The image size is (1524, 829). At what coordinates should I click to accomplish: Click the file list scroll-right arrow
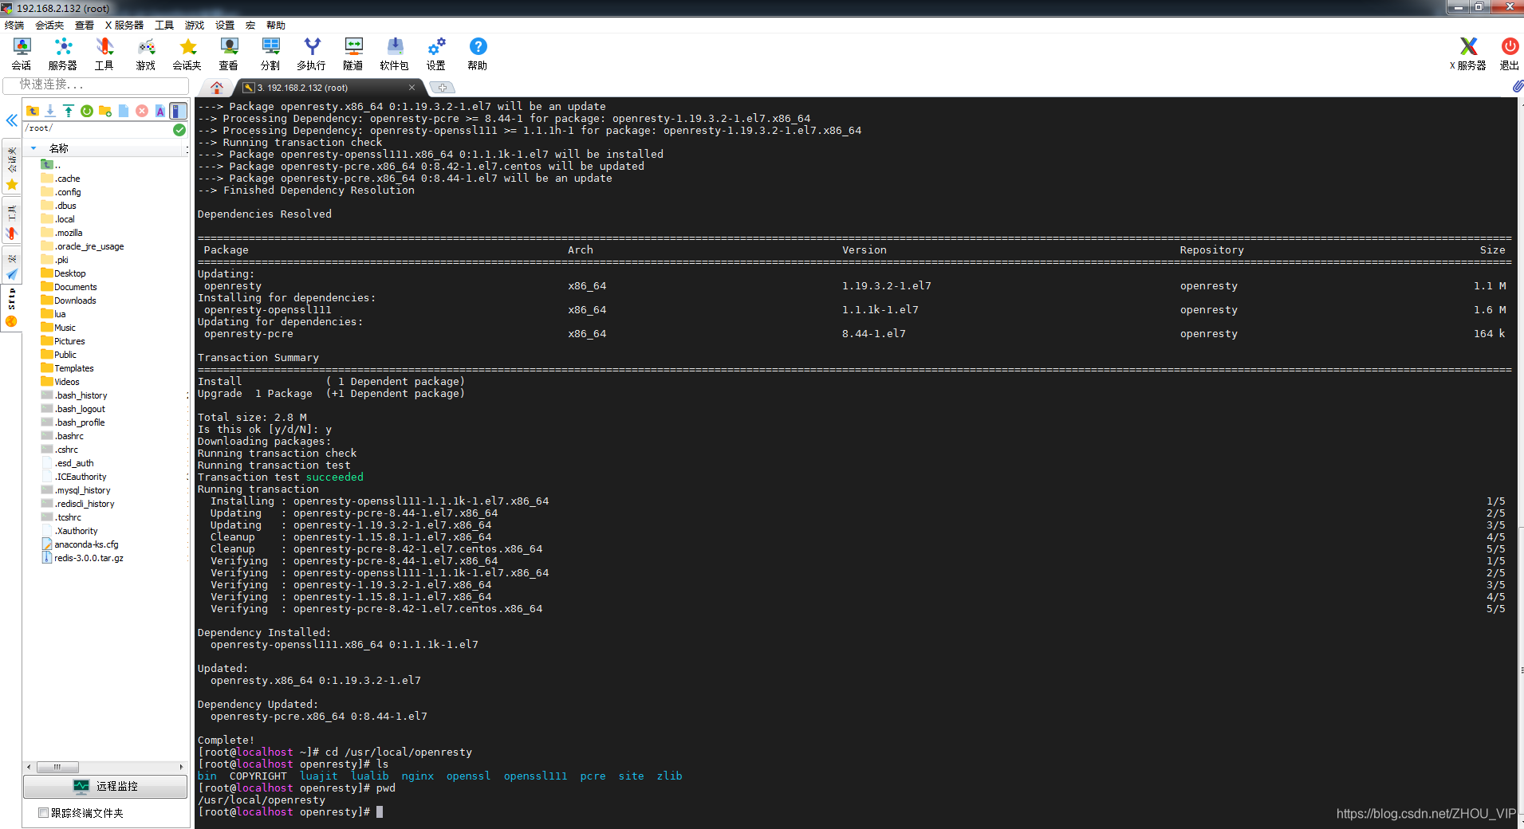point(182,767)
